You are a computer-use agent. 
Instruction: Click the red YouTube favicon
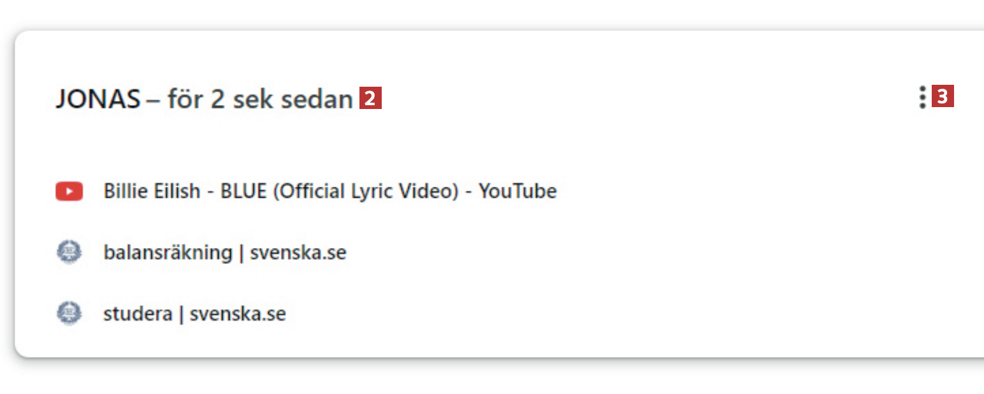(x=69, y=191)
